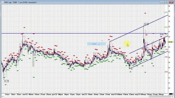Click the +20% level label
The image size is (175, 98).
point(166,12)
